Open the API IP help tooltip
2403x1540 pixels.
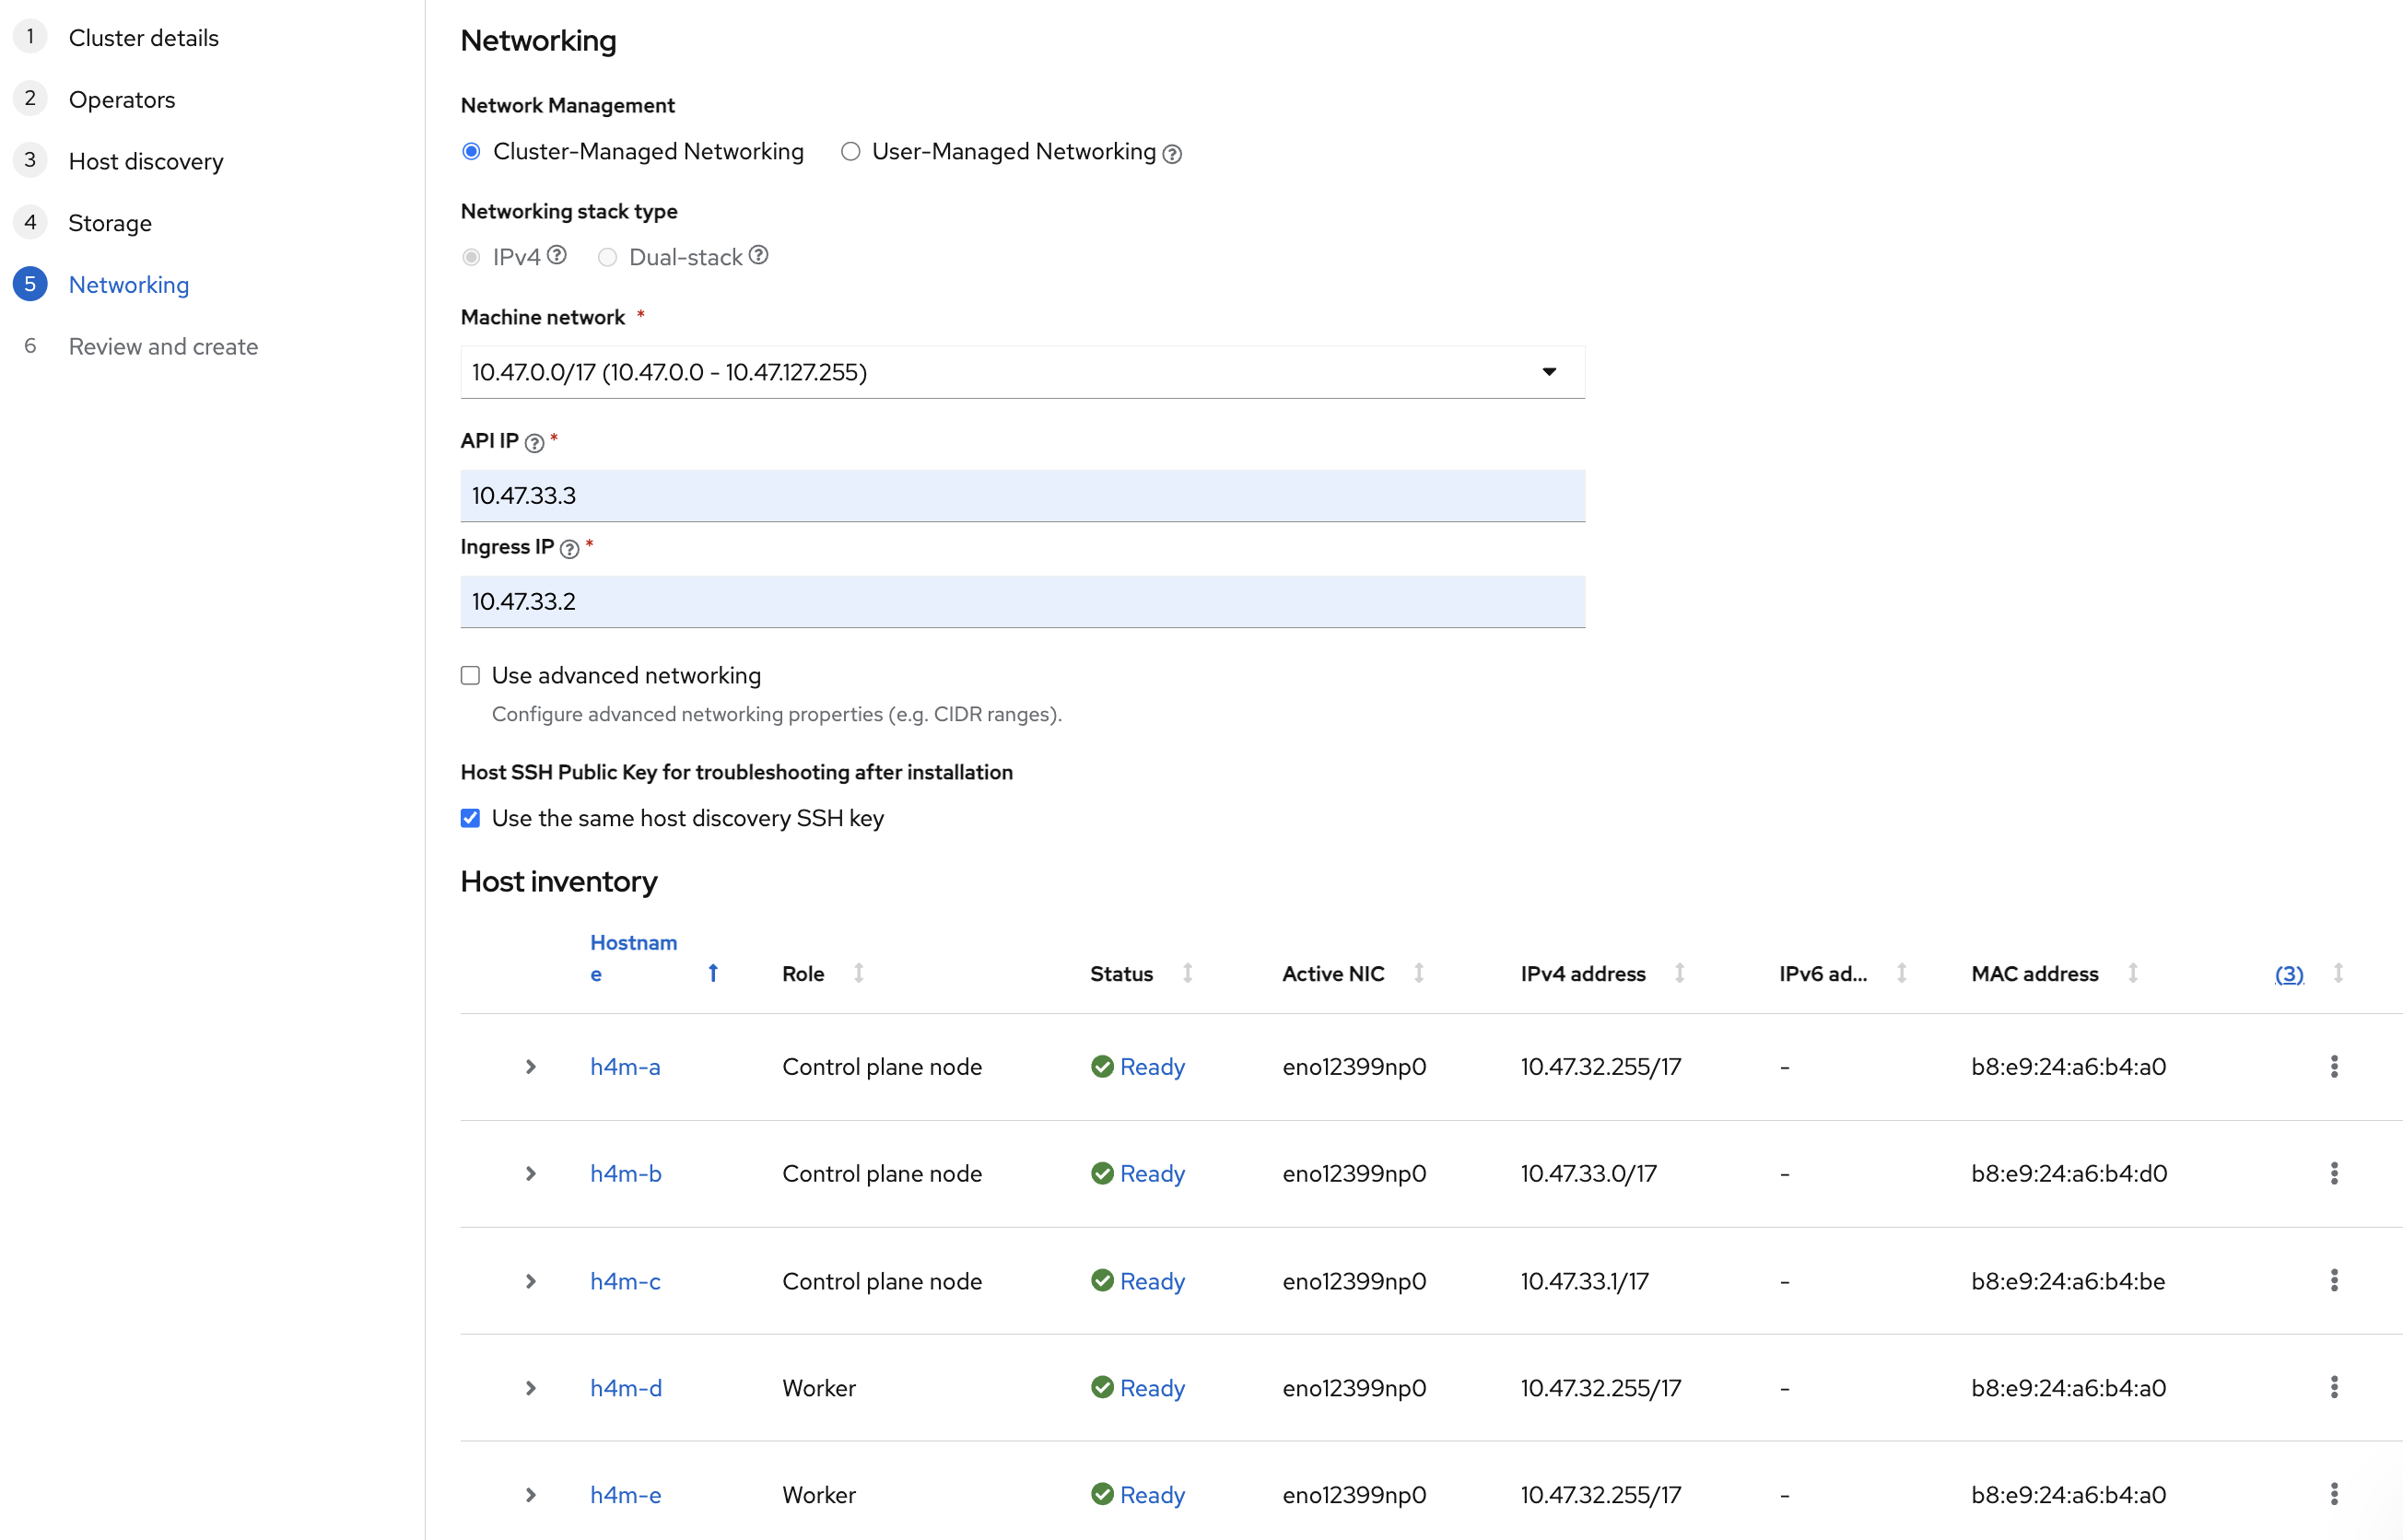[534, 442]
